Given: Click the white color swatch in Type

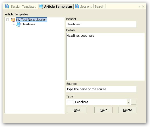Looking at the screenshot, I should [70, 102].
